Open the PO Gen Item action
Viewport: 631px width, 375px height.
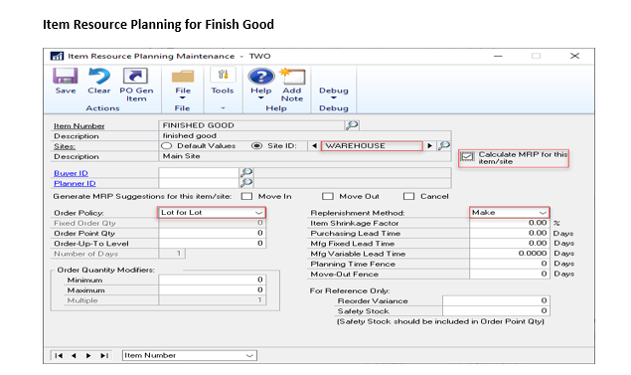135,77
